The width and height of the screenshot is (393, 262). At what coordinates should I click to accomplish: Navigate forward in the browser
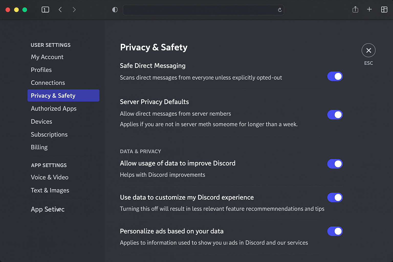click(x=74, y=9)
